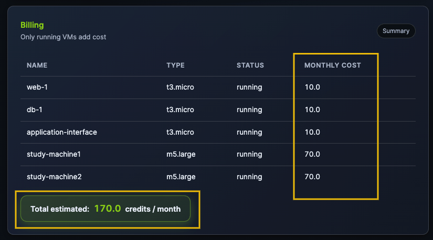Viewport: 433px width, 240px height.
Task: Click the Billing section title
Action: pos(32,25)
